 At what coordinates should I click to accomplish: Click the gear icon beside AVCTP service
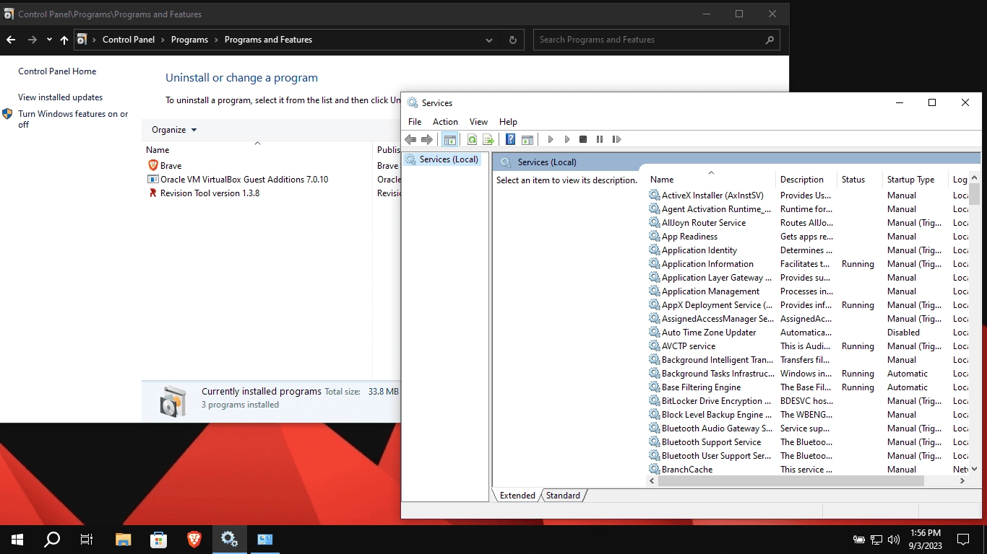(655, 346)
